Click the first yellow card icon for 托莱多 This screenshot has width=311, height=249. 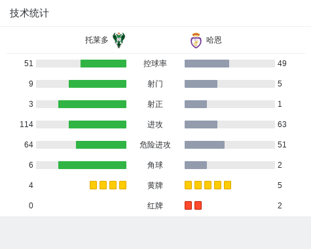click(93, 185)
